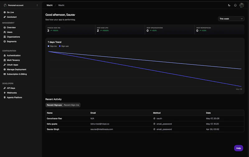Open notifications with the bell icon
The image size is (249, 157).
pos(235,5)
